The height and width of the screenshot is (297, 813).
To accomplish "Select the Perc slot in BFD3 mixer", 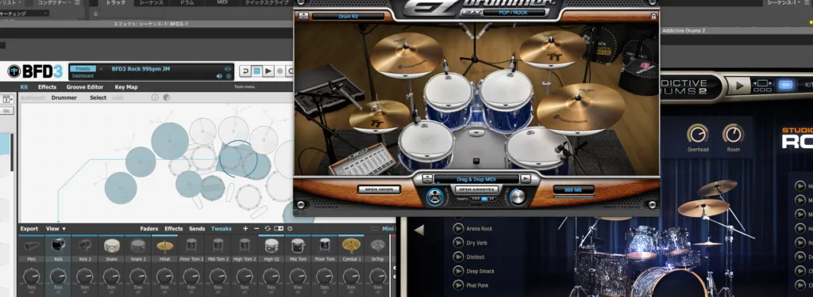I will point(31,249).
